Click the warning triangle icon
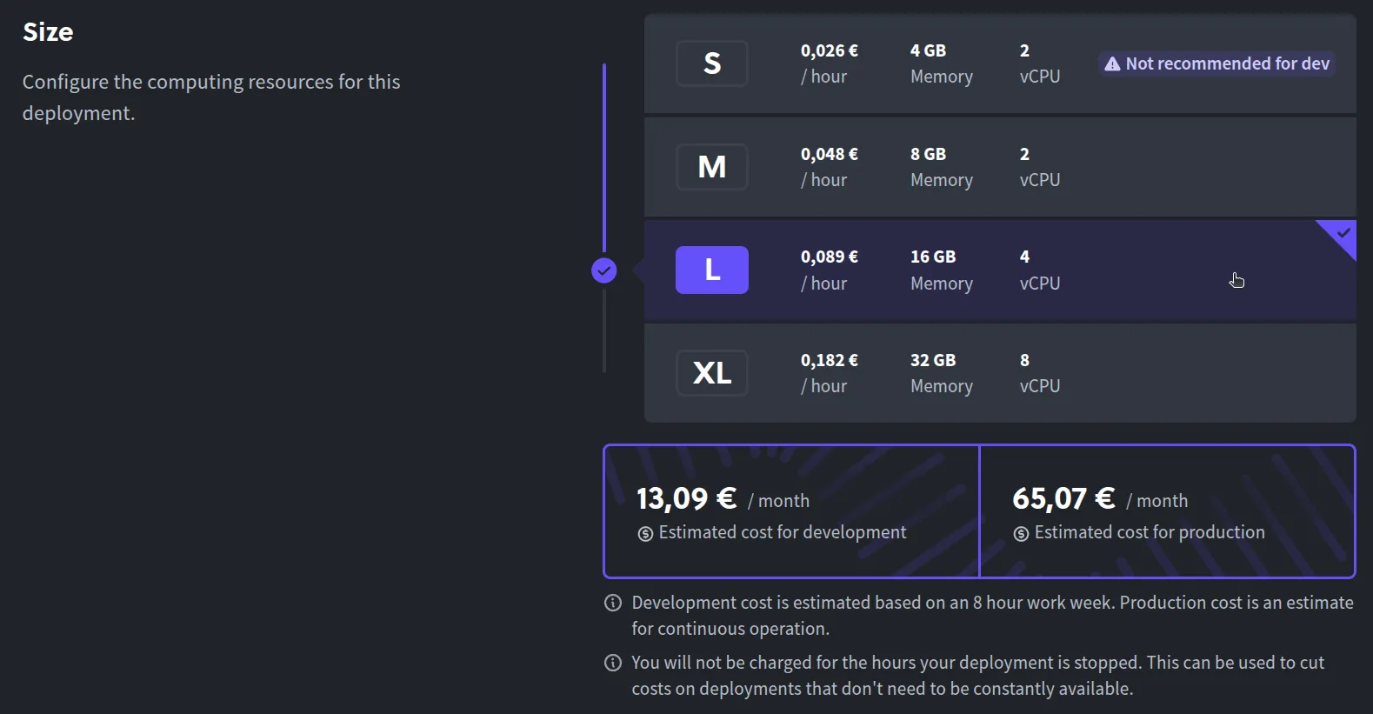This screenshot has height=714, width=1373. click(x=1111, y=63)
